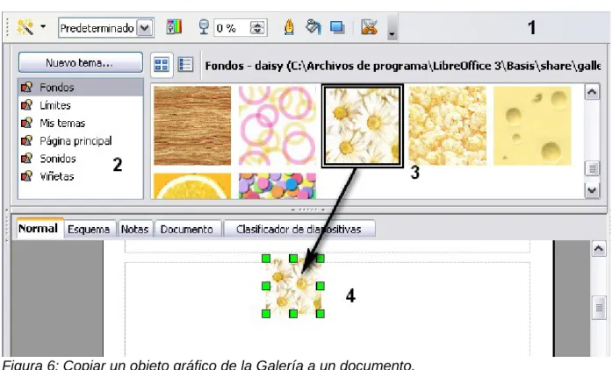This screenshot has height=370, width=612.
Task: Switch gallery to icon view
Action: pos(162,64)
